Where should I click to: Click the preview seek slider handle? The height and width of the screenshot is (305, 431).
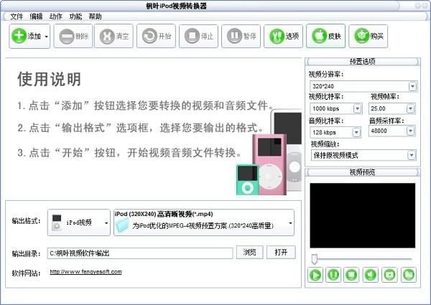[314, 258]
